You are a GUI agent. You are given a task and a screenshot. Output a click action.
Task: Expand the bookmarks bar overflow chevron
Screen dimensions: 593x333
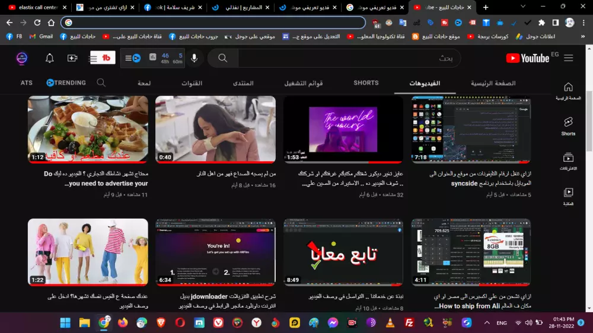[583, 36]
